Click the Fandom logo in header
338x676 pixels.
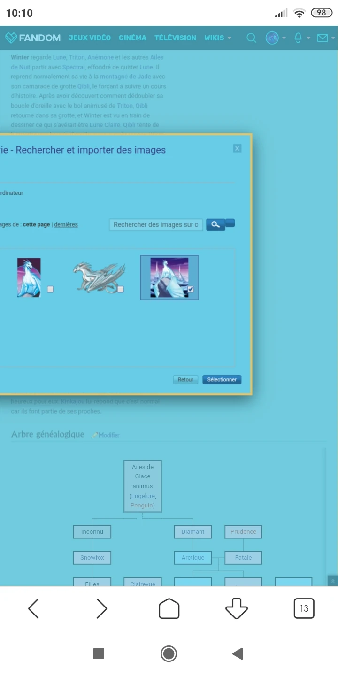point(33,38)
